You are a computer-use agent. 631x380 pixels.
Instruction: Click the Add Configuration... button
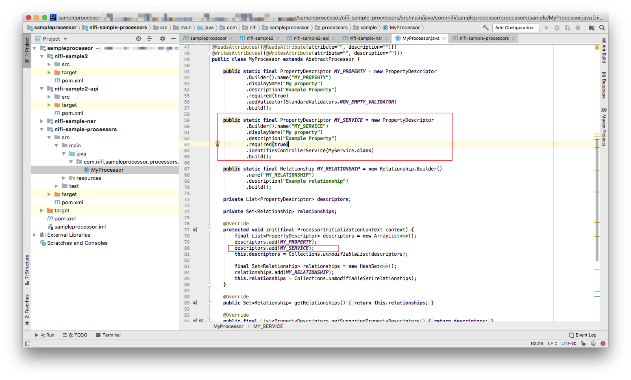(x=516, y=28)
